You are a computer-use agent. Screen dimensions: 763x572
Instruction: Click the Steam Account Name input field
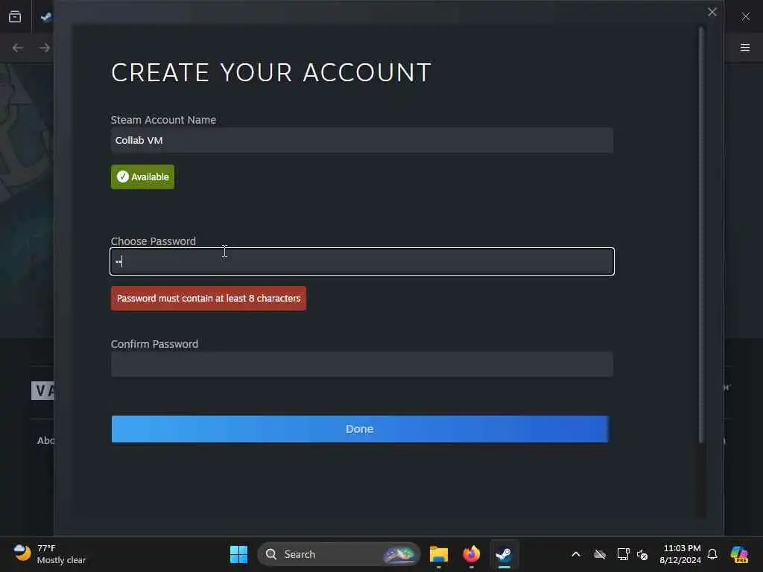coord(361,141)
